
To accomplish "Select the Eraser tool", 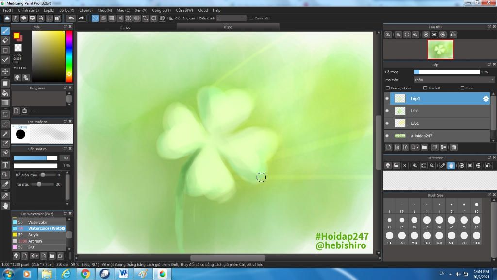I will (5, 40).
